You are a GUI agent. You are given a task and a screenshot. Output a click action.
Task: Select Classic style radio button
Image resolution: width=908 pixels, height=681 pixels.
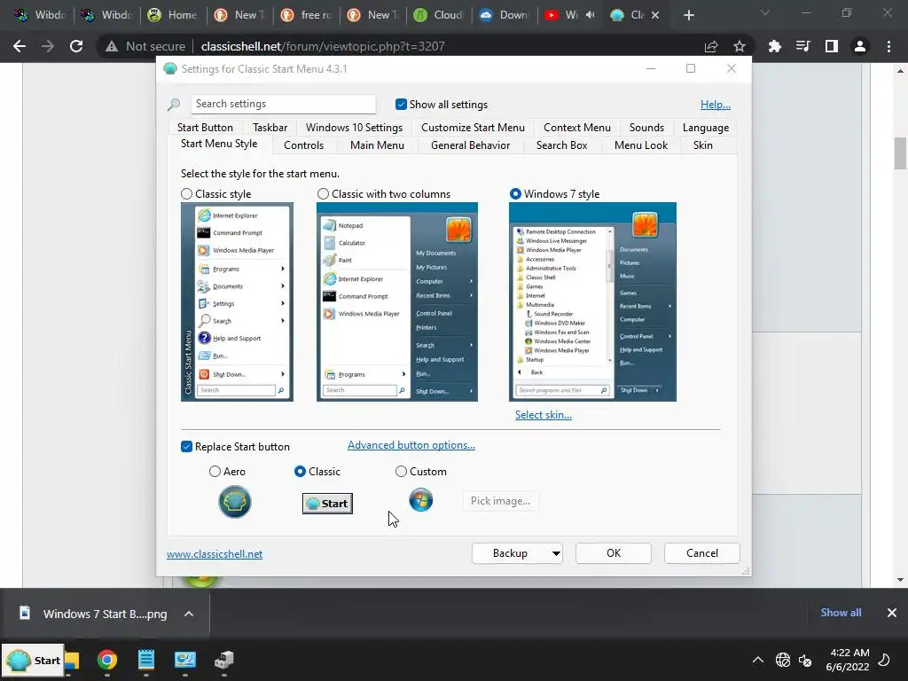(186, 194)
